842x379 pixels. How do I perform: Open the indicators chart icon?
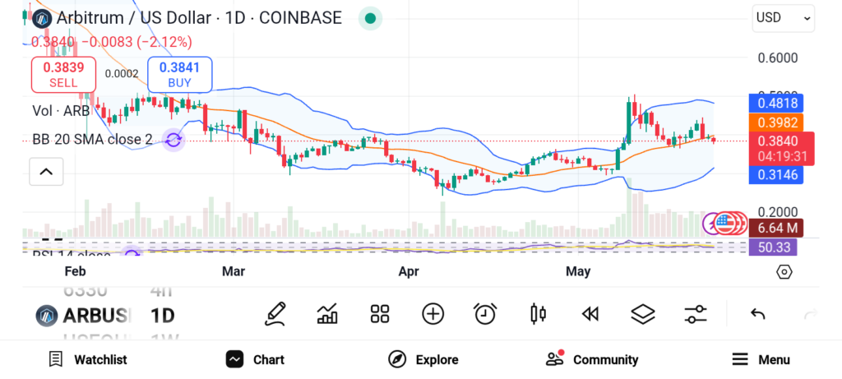[x=327, y=314]
